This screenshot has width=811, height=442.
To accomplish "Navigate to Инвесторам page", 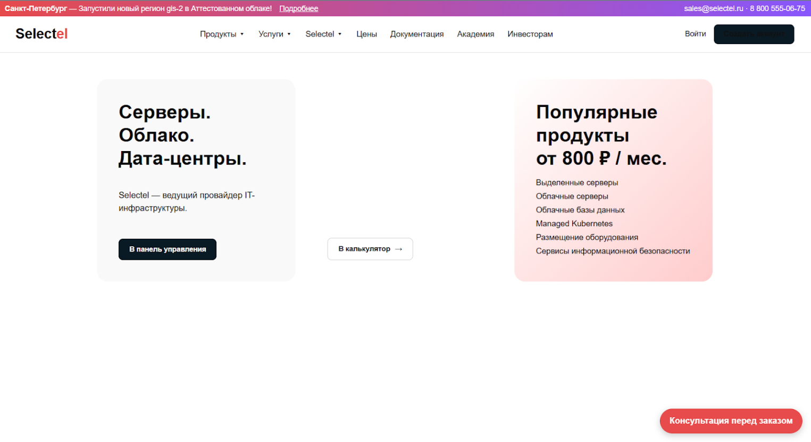I will pyautogui.click(x=530, y=34).
